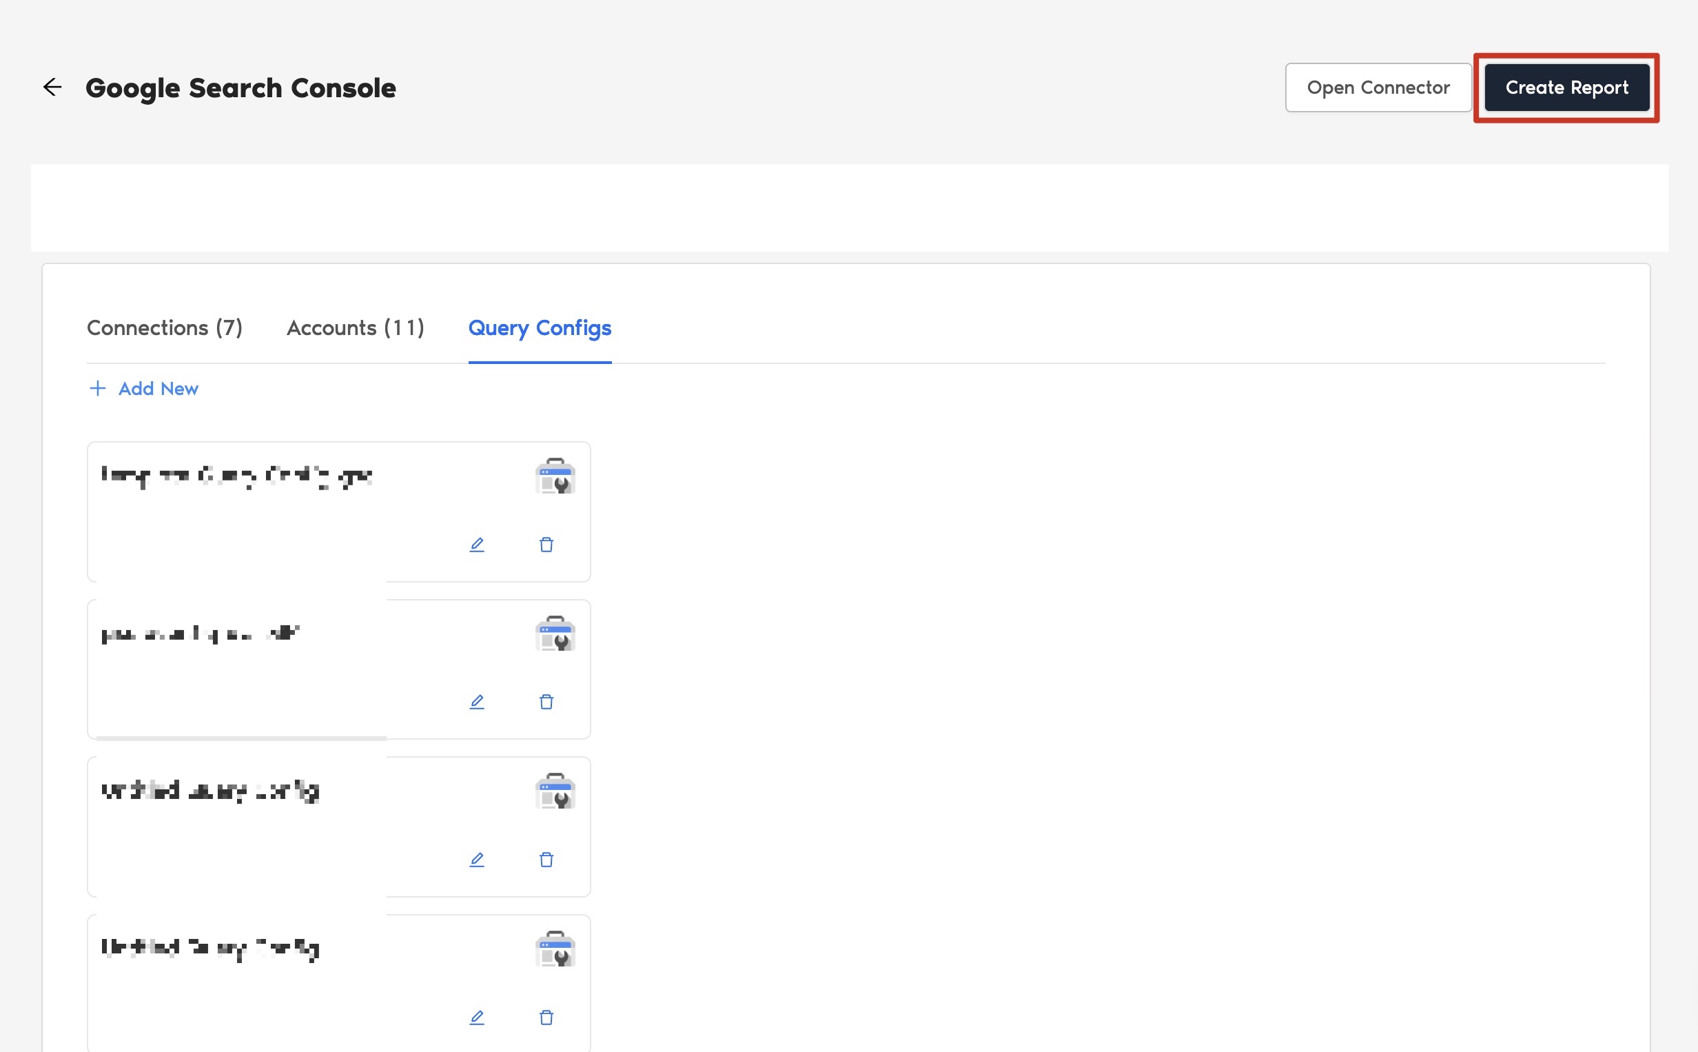Click the Create Report button
The height and width of the screenshot is (1052, 1698).
pyautogui.click(x=1566, y=88)
